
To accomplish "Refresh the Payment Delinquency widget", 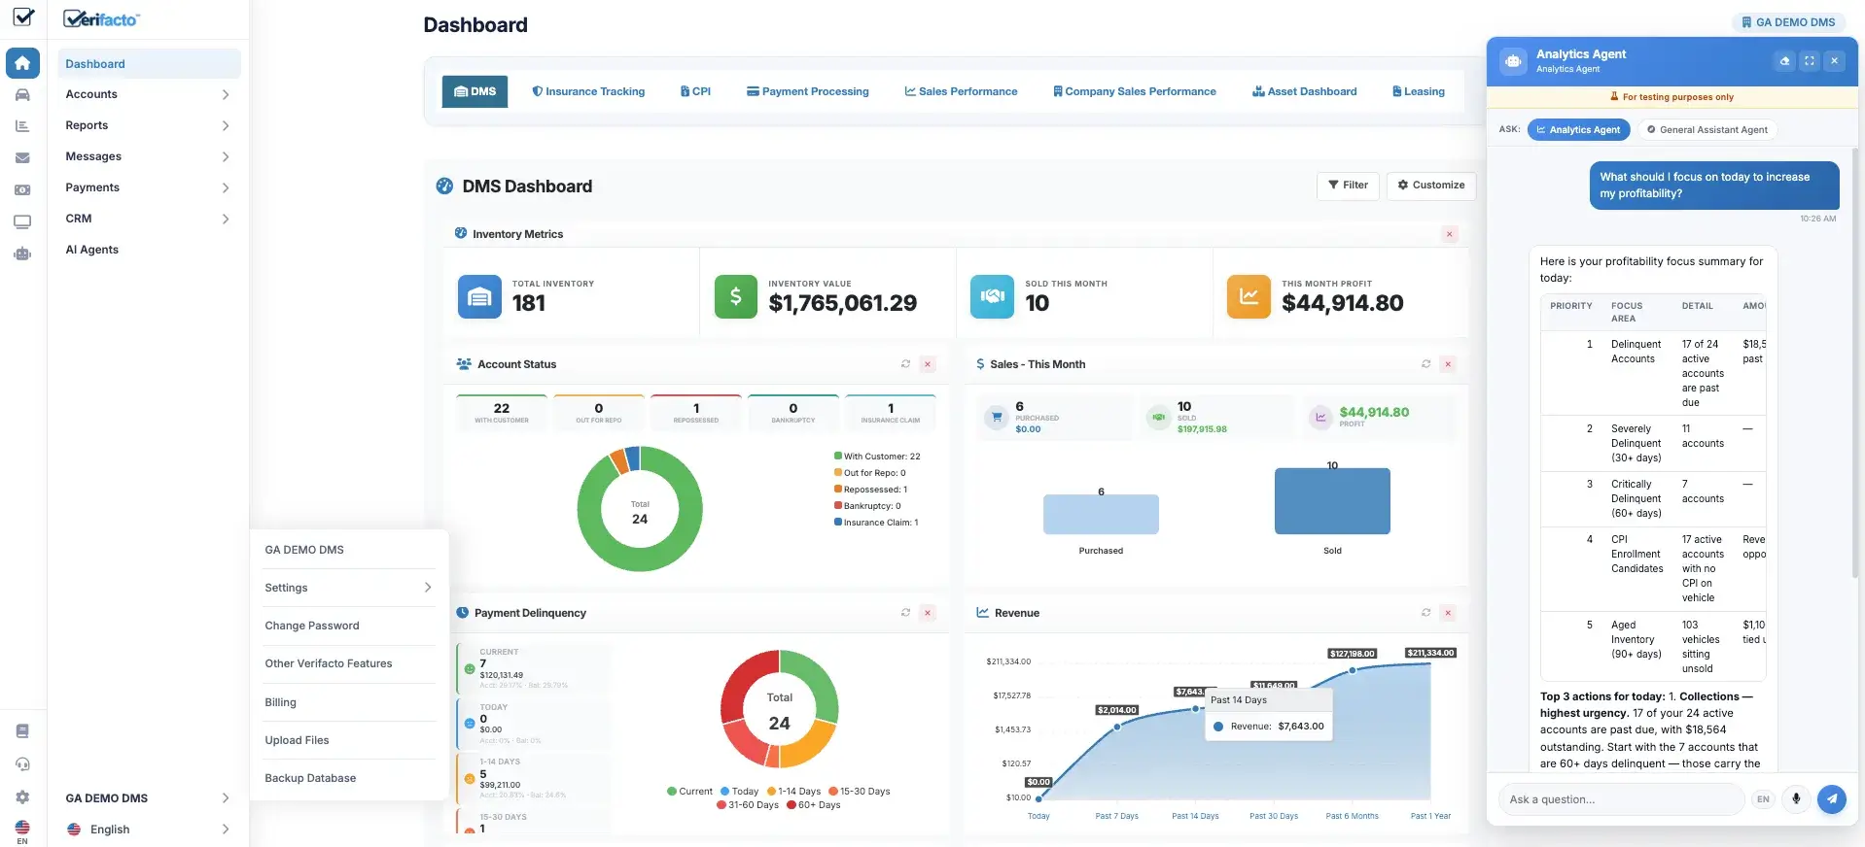I will click(x=905, y=613).
